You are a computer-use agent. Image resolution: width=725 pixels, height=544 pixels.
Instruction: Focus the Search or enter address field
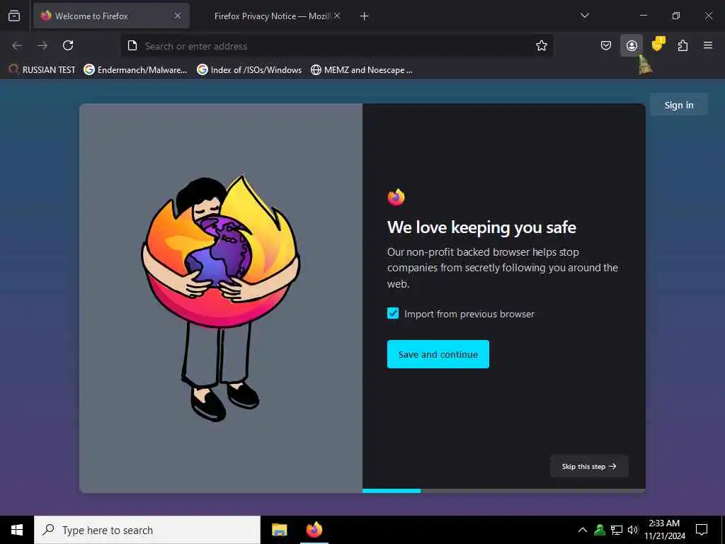pyautogui.click(x=338, y=46)
